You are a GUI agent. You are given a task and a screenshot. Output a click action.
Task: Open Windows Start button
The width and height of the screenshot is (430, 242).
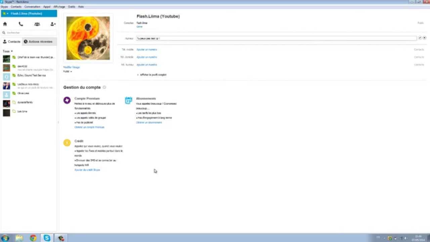[6, 238]
